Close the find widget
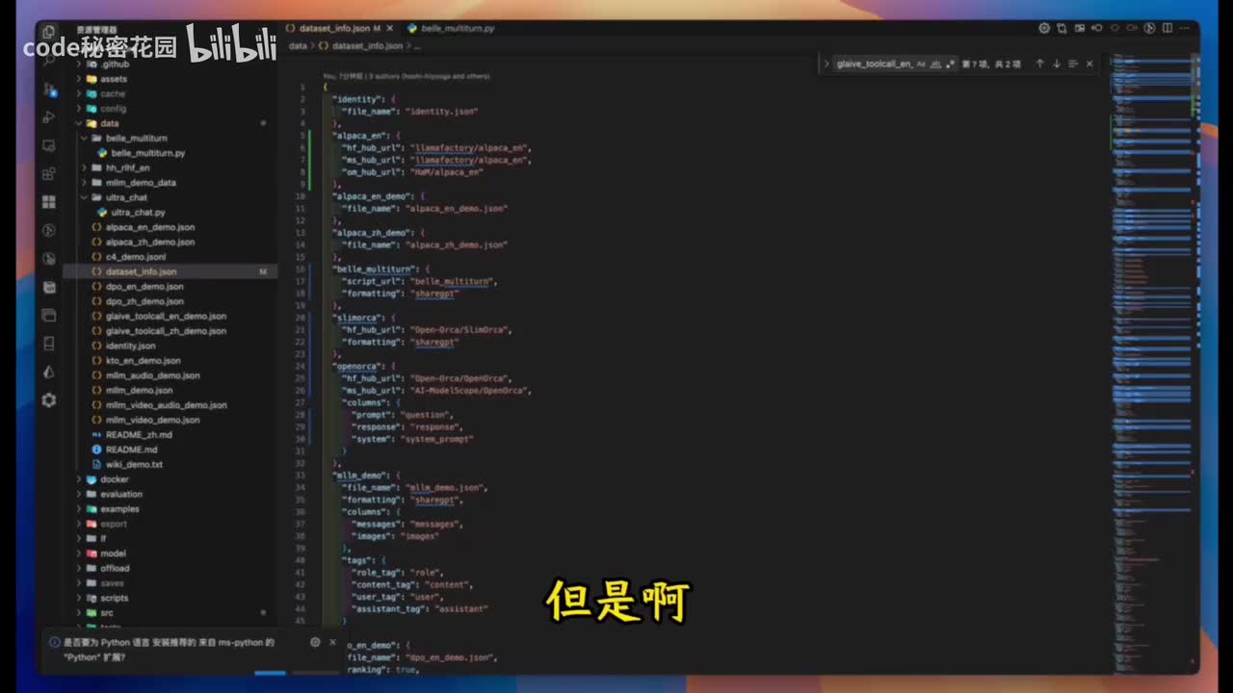Viewport: 1233px width, 693px height. [1089, 64]
